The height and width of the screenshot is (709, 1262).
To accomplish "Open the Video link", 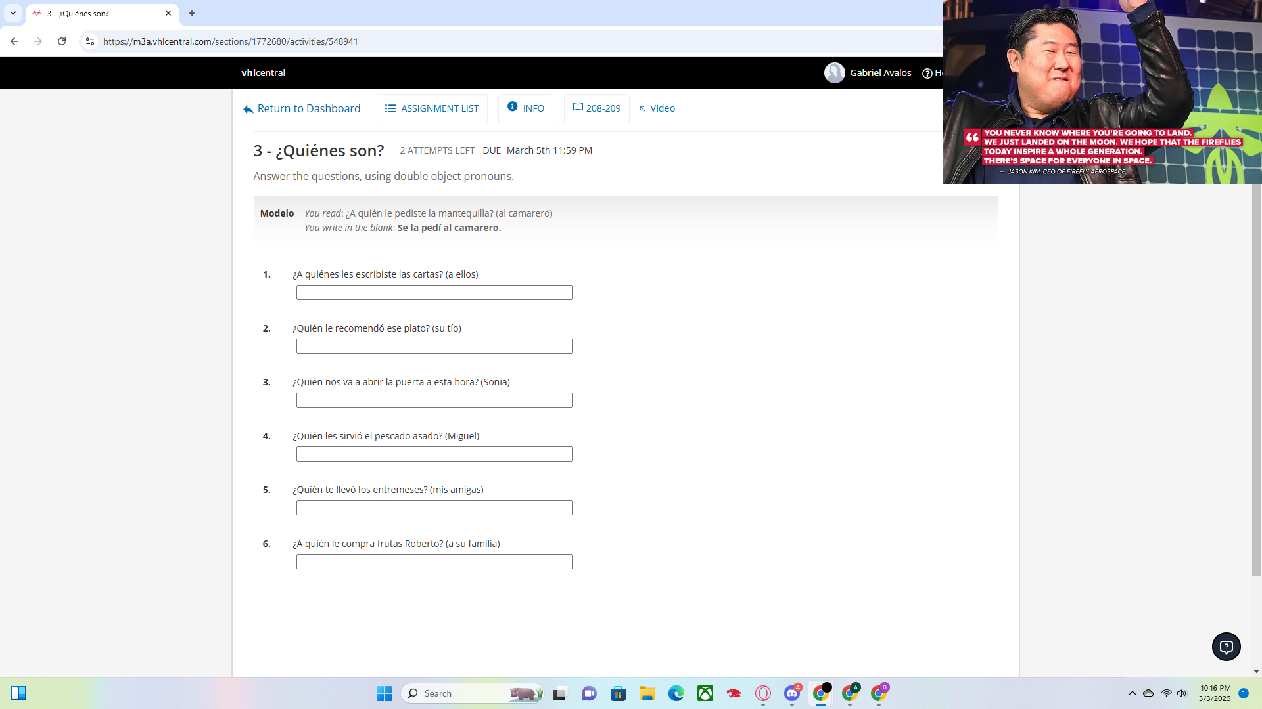I will point(657,108).
